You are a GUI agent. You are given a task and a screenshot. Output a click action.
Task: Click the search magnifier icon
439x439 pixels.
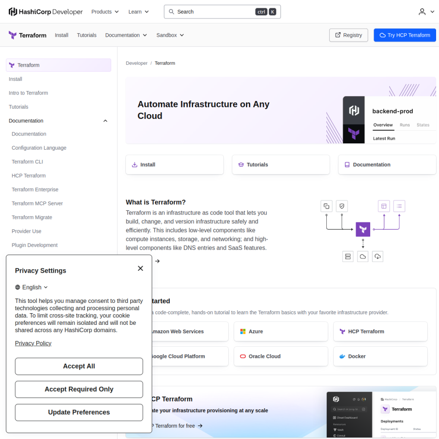click(171, 12)
